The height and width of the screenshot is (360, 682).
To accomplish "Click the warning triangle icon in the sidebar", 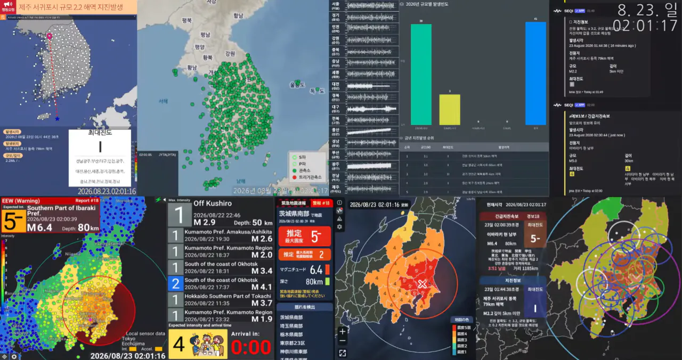I will click(x=339, y=218).
